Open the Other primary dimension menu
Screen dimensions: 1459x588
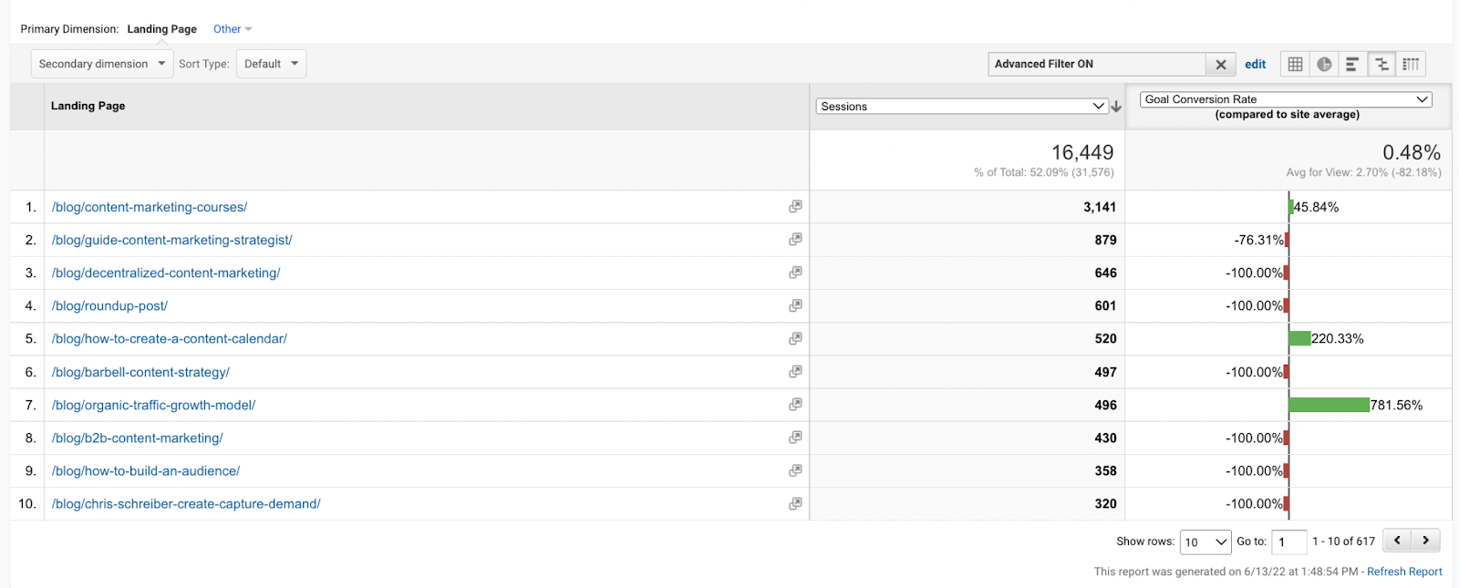233,29
